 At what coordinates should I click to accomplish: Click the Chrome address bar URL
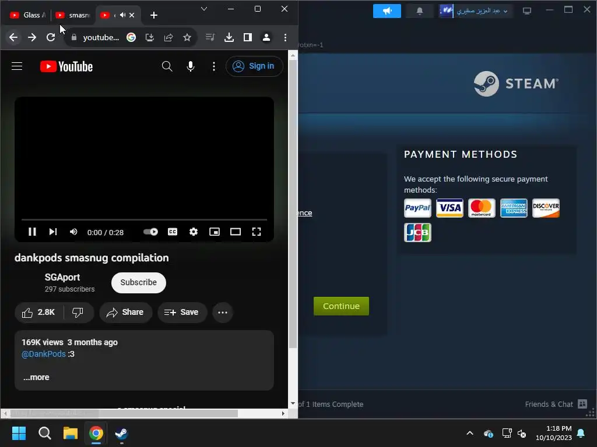pyautogui.click(x=101, y=37)
